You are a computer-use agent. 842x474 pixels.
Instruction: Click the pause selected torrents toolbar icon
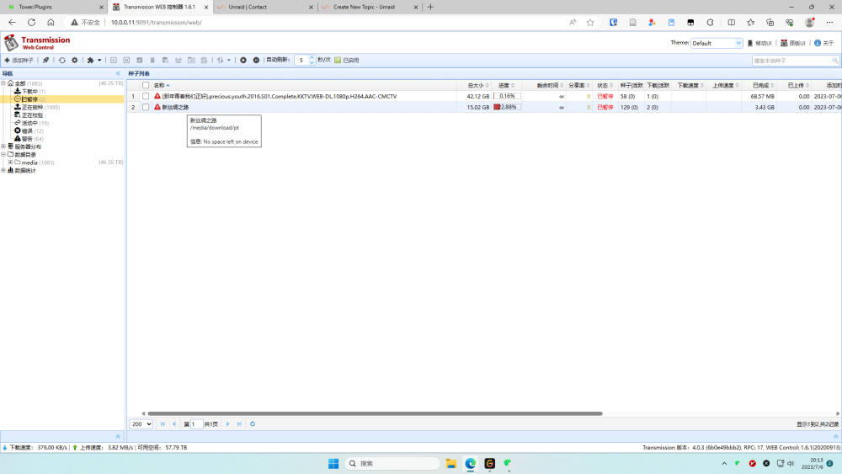coord(127,60)
